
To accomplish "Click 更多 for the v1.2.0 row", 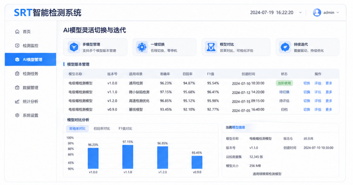I will [x=328, y=101].
